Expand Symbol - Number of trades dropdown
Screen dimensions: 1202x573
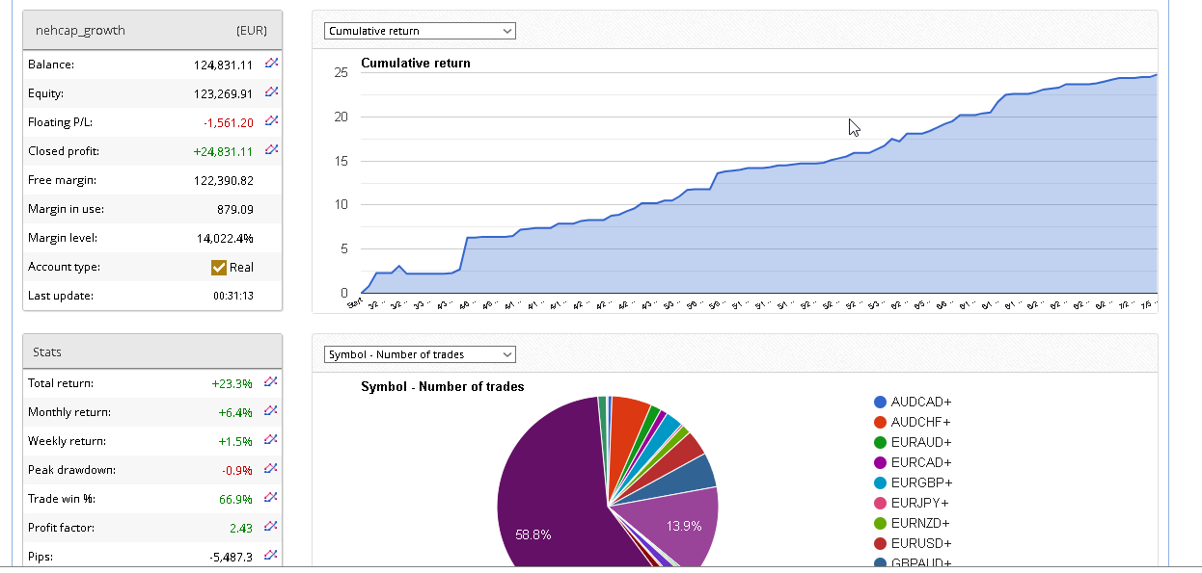pyautogui.click(x=420, y=354)
